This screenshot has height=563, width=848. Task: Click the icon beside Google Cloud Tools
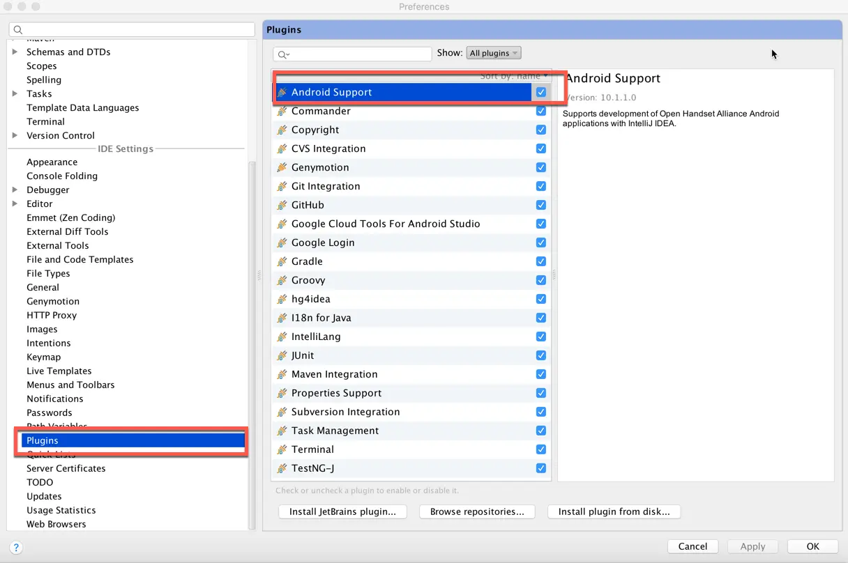click(x=282, y=224)
